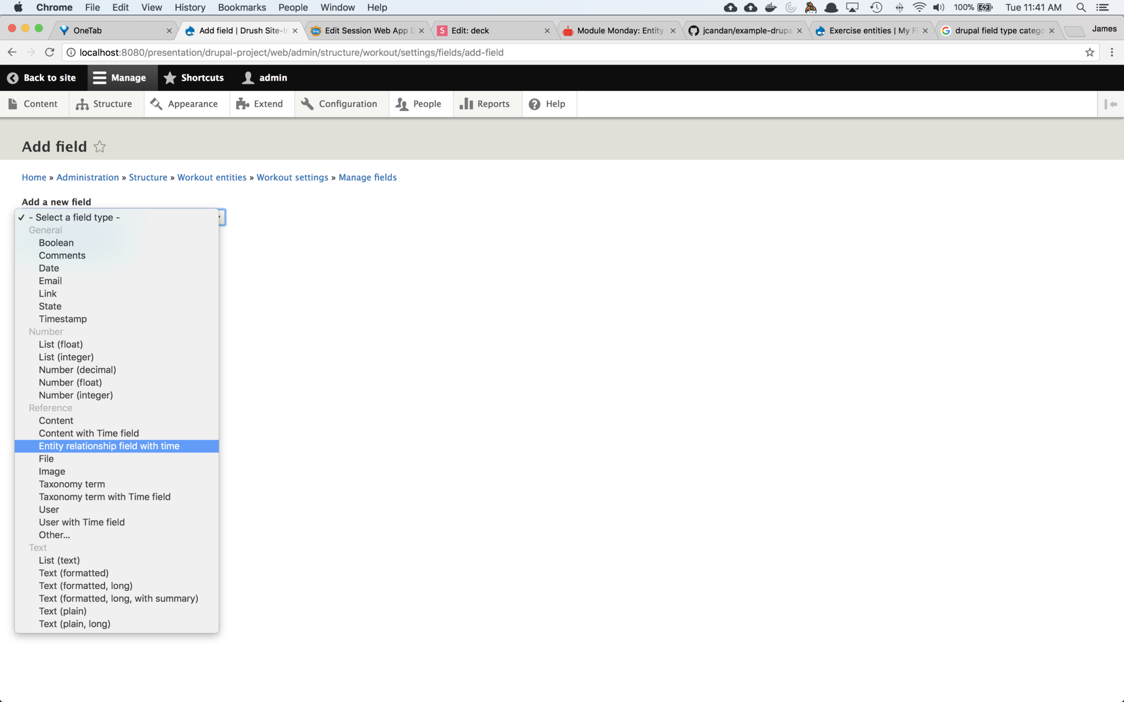Open the Bookmarks menu in menu bar
1124x702 pixels.
(241, 7)
